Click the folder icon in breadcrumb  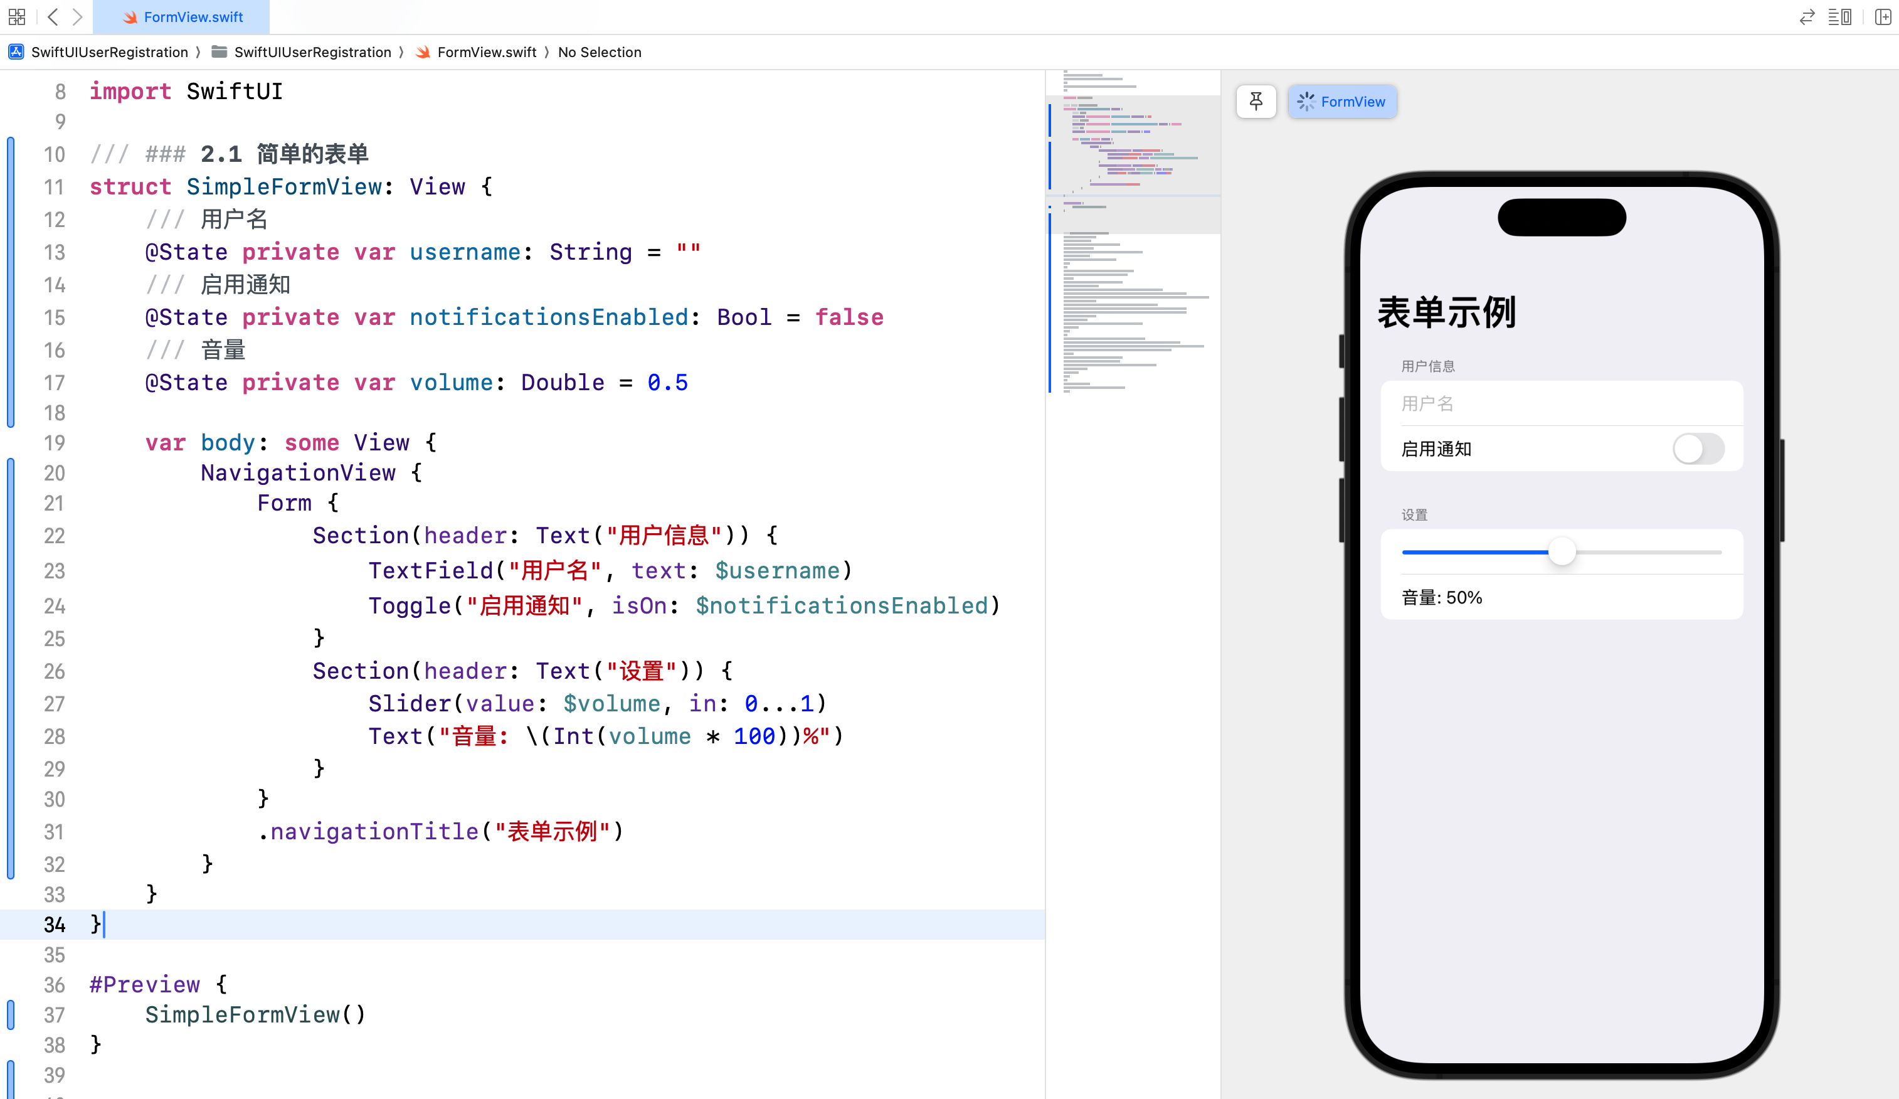click(x=220, y=52)
